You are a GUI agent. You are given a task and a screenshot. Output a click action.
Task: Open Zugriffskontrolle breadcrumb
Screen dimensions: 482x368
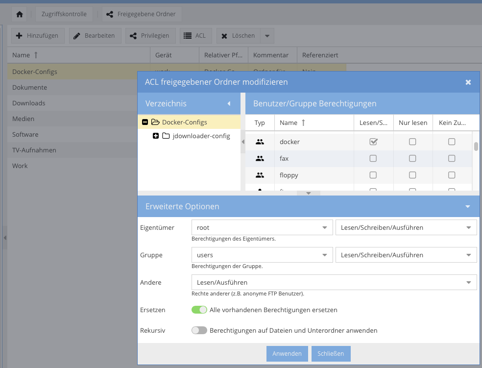point(64,14)
